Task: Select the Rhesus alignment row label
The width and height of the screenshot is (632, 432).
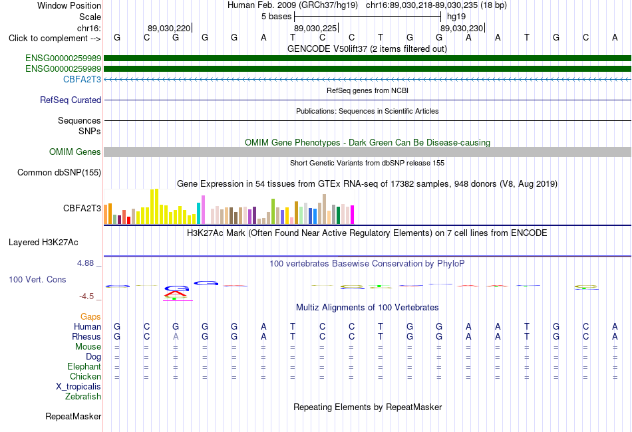Action: [86, 336]
